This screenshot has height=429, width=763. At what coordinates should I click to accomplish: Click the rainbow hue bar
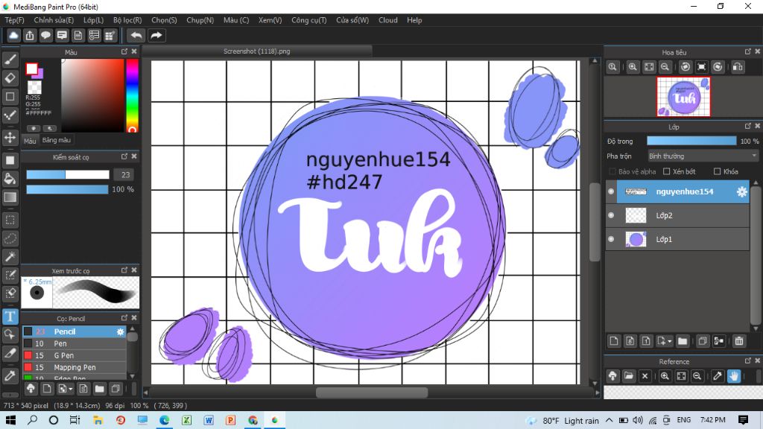(x=132, y=95)
